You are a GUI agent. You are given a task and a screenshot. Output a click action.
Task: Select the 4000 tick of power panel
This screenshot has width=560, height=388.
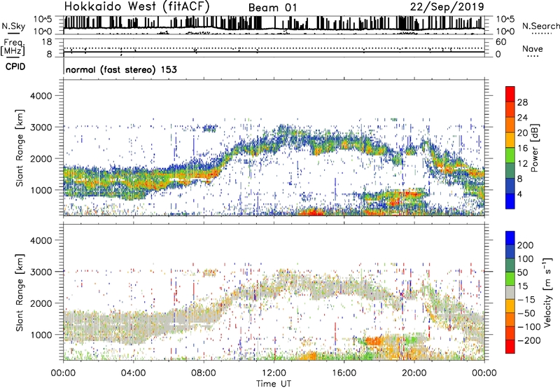click(41, 96)
